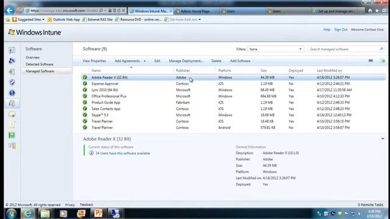Open the System Overview workspace icon

point(12,50)
